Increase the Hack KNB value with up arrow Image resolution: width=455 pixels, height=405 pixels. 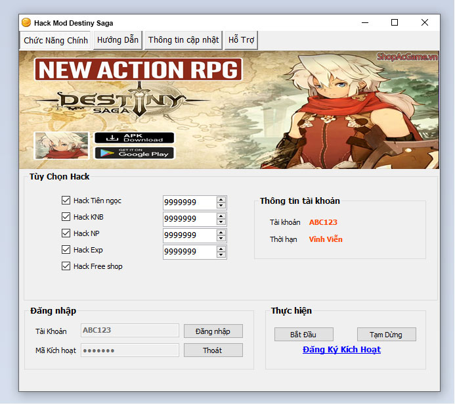pyautogui.click(x=221, y=216)
